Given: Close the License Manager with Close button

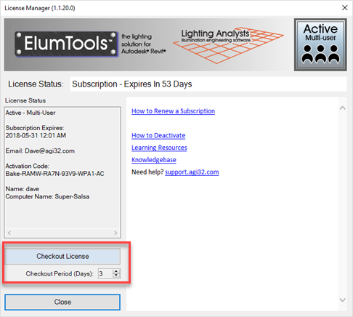Looking at the screenshot, I should point(62,302).
